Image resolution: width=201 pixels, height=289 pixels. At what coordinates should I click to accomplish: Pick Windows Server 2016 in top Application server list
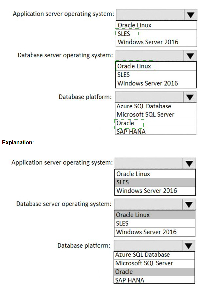tap(148, 42)
